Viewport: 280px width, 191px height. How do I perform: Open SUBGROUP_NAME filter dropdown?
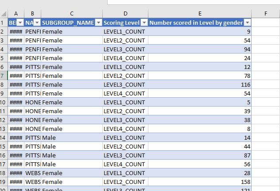pyautogui.click(x=99, y=23)
